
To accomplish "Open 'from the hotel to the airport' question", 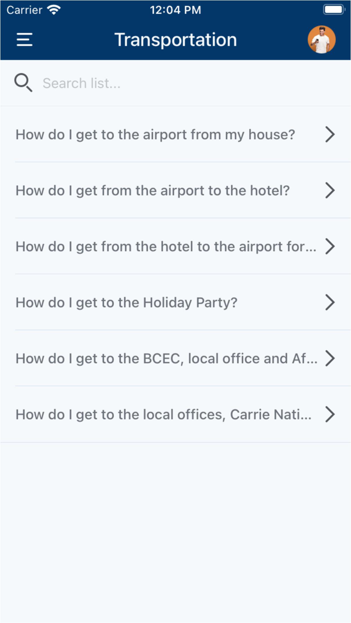I will coord(175,246).
